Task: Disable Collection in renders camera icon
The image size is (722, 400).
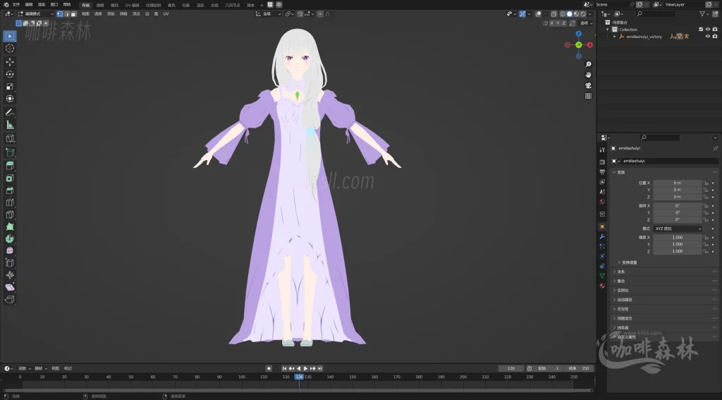Action: point(715,29)
